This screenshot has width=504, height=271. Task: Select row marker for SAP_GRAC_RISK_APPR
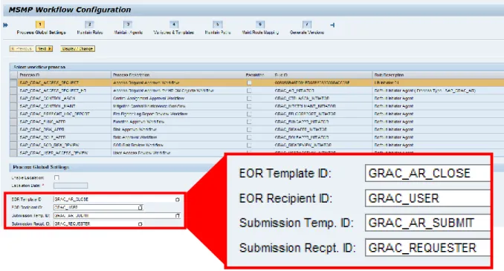click(x=13, y=129)
